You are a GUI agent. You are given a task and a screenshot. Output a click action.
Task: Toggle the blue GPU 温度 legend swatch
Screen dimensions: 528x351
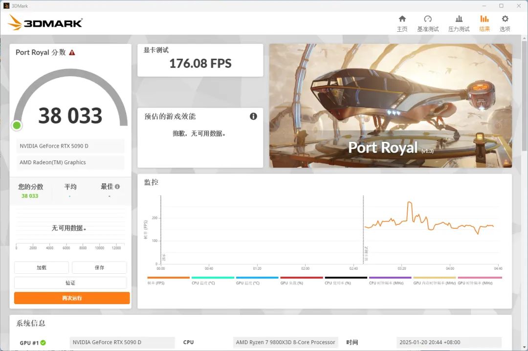tap(257, 278)
